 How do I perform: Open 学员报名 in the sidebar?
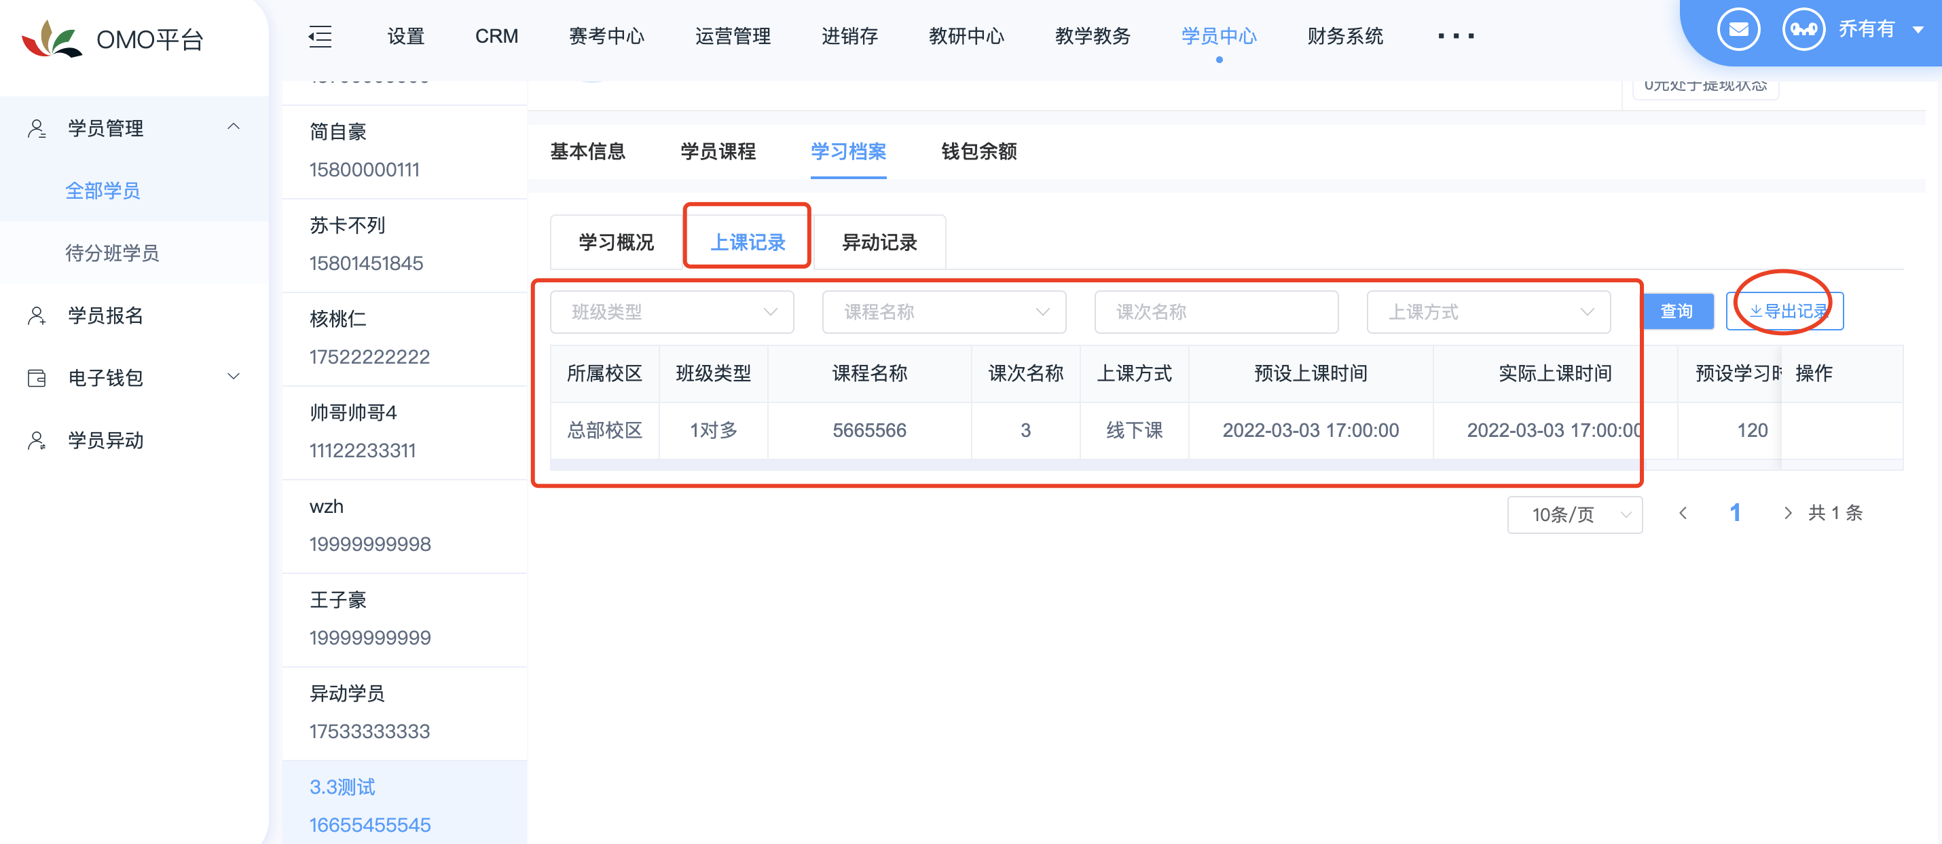105,315
